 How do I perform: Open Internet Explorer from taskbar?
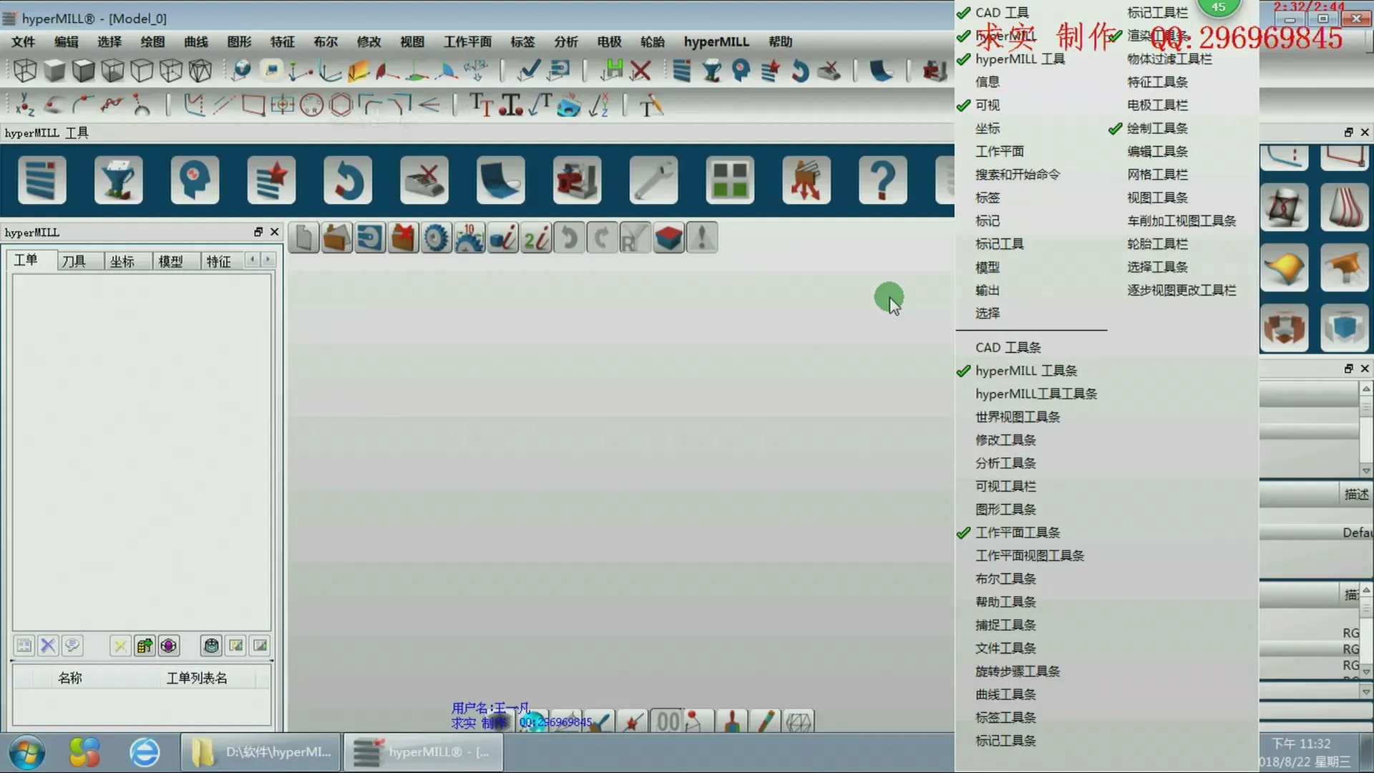tap(145, 752)
